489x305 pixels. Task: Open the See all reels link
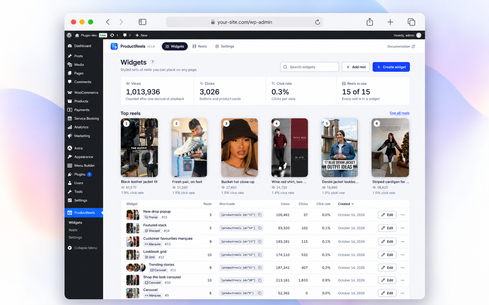[400, 113]
